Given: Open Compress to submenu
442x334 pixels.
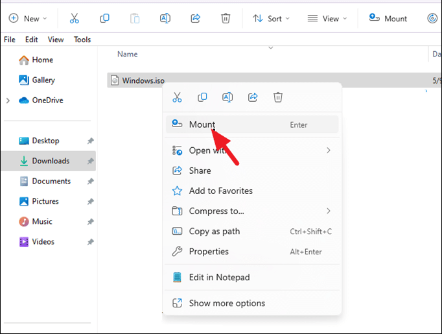Looking at the screenshot, I should coord(216,211).
